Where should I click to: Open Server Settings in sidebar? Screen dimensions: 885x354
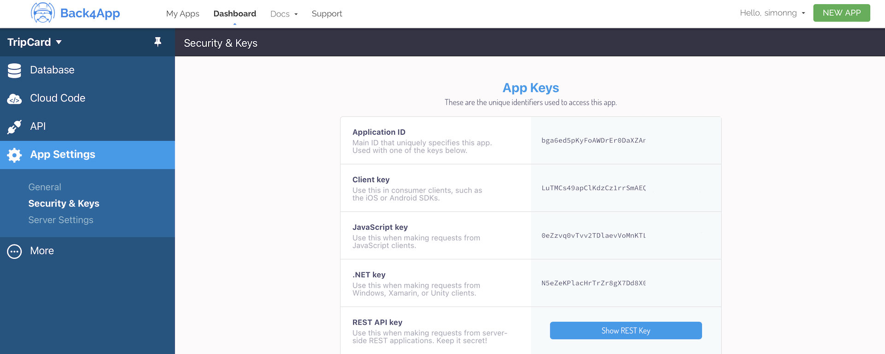(61, 220)
